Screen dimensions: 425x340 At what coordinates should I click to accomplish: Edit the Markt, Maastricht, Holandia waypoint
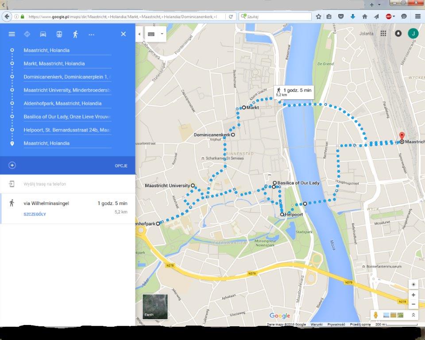[67, 63]
